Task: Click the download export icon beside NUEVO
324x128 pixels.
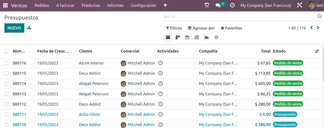Action: click(x=29, y=28)
